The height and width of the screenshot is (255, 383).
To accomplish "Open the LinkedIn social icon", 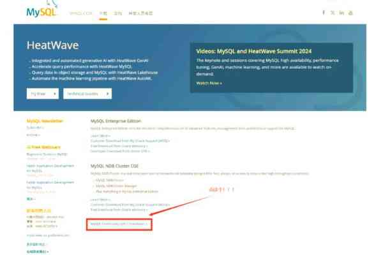I will coord(342,13).
